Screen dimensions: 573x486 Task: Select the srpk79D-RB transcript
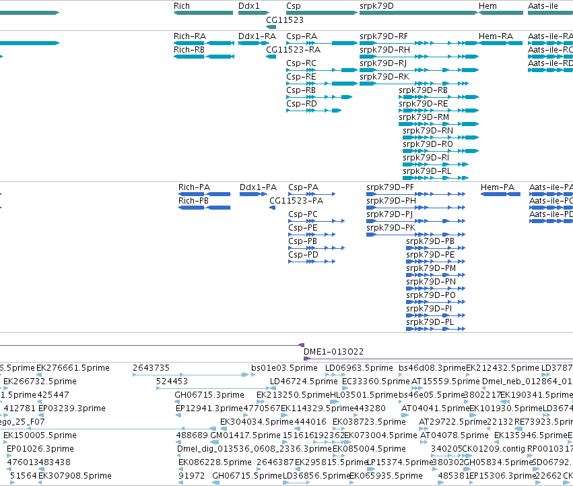pyautogui.click(x=423, y=90)
